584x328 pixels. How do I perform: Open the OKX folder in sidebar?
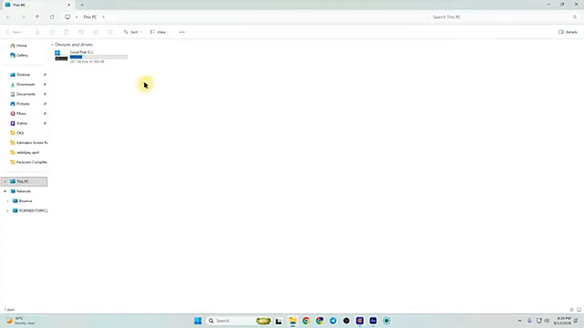click(20, 133)
